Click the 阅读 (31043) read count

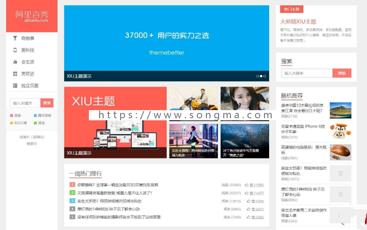231,185
